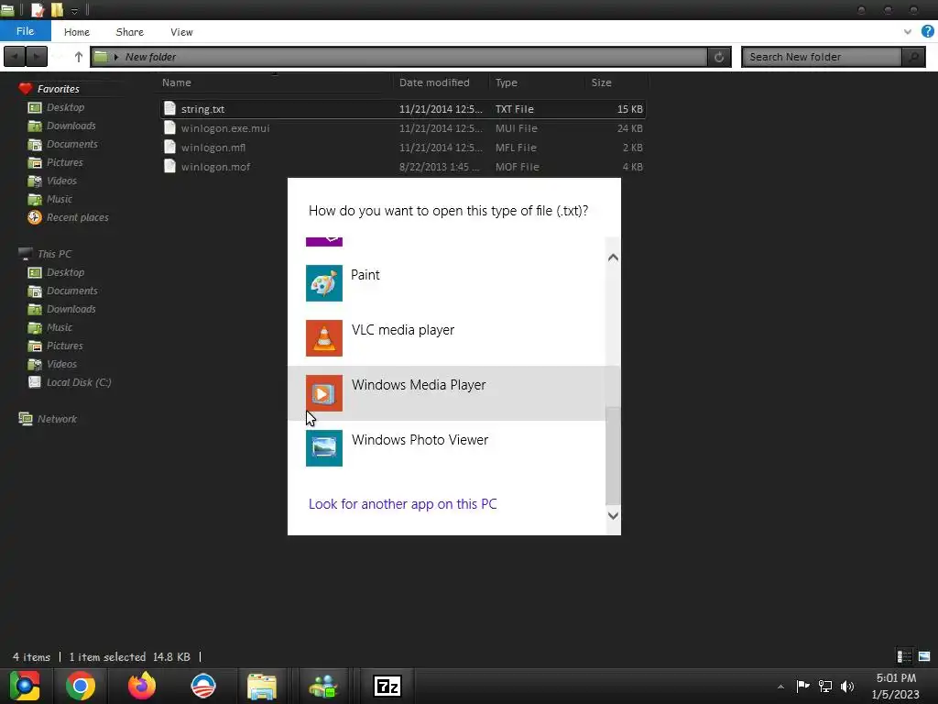Click the Start button
The width and height of the screenshot is (938, 704).
coord(24,686)
